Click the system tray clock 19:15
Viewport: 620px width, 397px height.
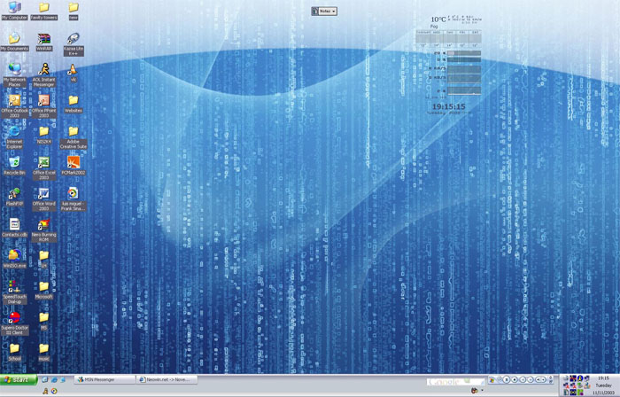click(x=603, y=378)
